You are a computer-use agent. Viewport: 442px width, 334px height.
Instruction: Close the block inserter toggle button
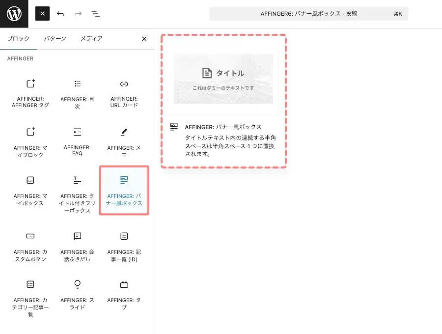pyautogui.click(x=42, y=14)
